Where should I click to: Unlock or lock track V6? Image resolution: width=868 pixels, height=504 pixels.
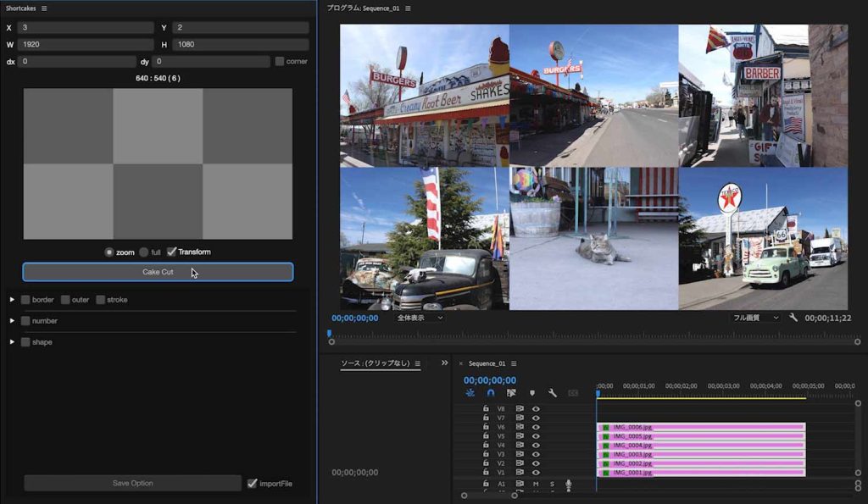pos(486,427)
